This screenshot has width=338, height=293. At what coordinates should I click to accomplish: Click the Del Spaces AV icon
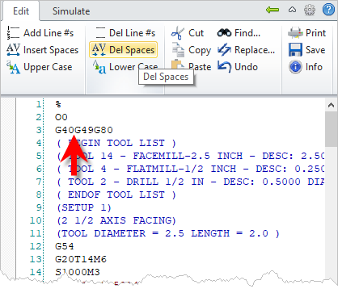coord(99,50)
